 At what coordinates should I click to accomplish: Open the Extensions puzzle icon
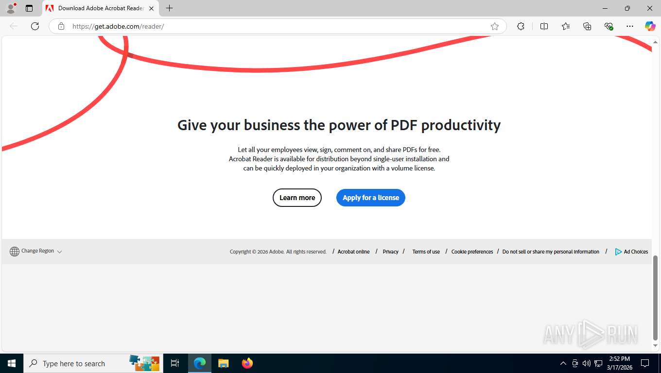tap(521, 26)
